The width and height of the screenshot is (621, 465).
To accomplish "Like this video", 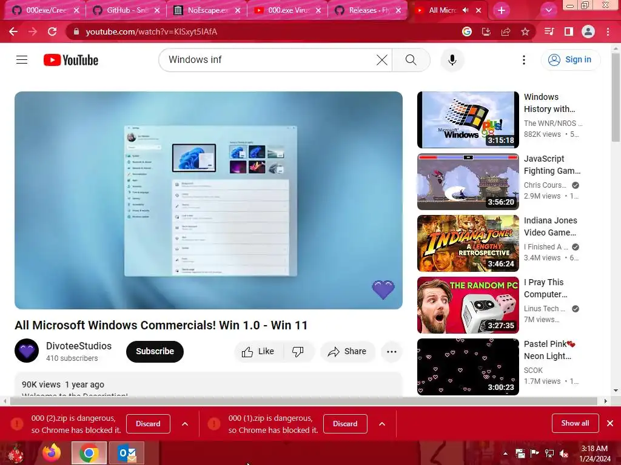I will [258, 352].
